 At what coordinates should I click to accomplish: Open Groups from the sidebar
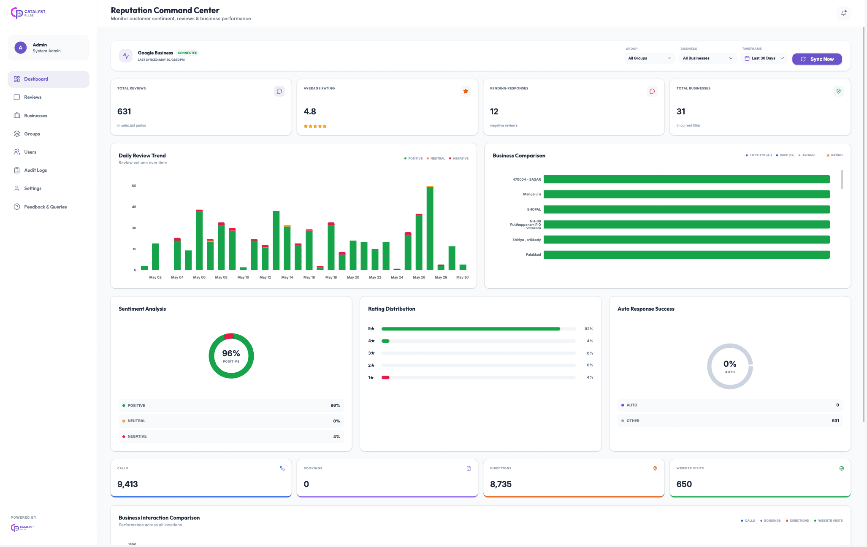click(x=49, y=134)
